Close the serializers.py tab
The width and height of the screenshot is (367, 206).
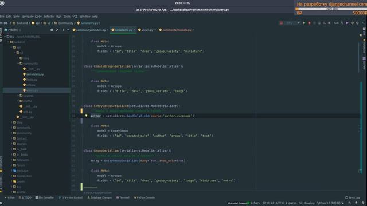coord(134,30)
